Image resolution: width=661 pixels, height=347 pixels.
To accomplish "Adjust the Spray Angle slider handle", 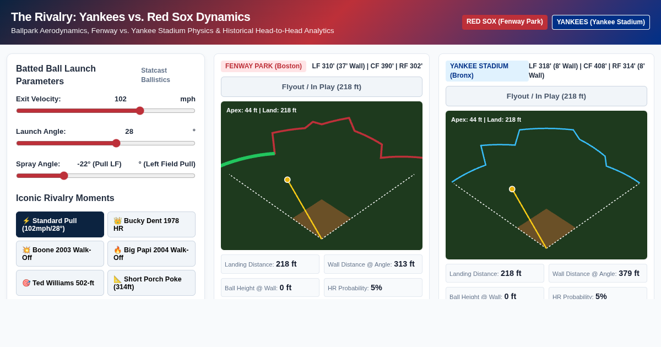I will (x=64, y=176).
